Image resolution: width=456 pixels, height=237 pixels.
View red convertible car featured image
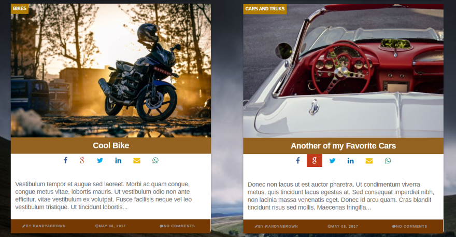(x=343, y=71)
